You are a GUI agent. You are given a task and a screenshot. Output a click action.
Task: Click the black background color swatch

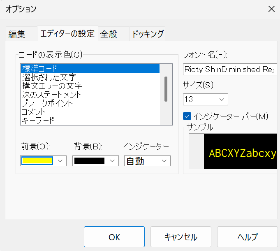pos(89,160)
